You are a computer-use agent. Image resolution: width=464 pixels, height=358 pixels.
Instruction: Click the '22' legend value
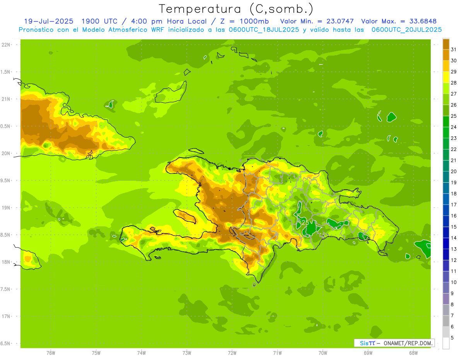pos(454,149)
